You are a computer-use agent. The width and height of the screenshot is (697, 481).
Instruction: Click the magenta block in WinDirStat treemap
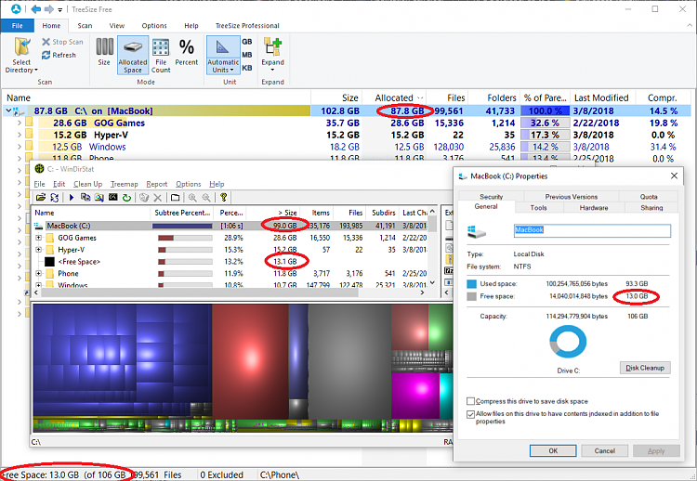415,396
